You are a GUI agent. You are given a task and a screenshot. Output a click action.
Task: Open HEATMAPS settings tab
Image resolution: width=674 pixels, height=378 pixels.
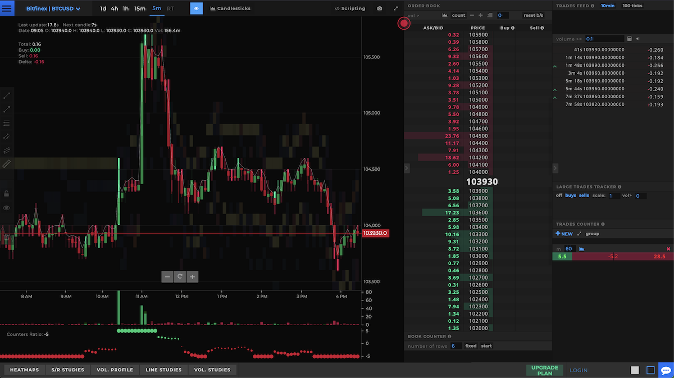point(24,370)
